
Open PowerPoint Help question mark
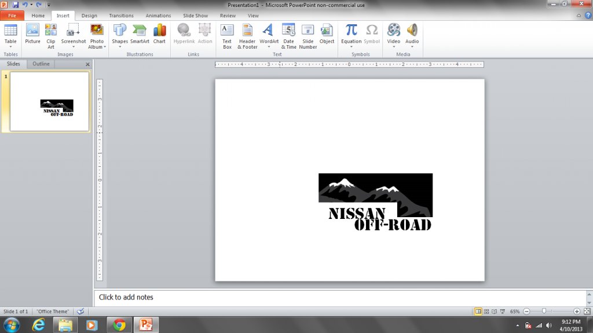pyautogui.click(x=588, y=16)
